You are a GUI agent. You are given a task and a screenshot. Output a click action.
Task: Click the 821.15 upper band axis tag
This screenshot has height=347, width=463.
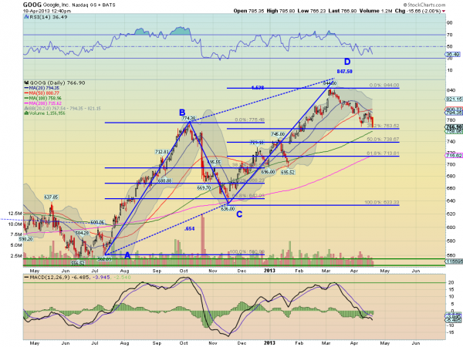(x=455, y=99)
